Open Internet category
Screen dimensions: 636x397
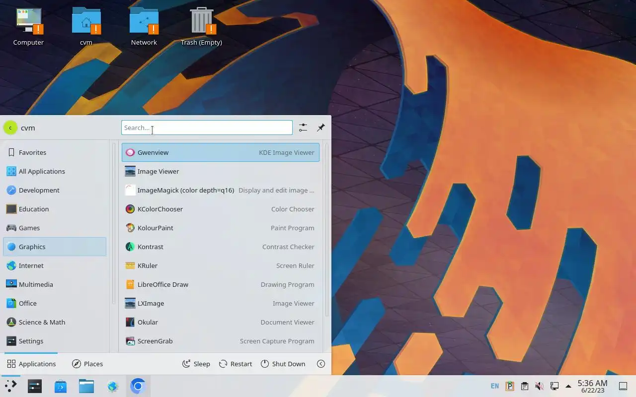click(55, 265)
